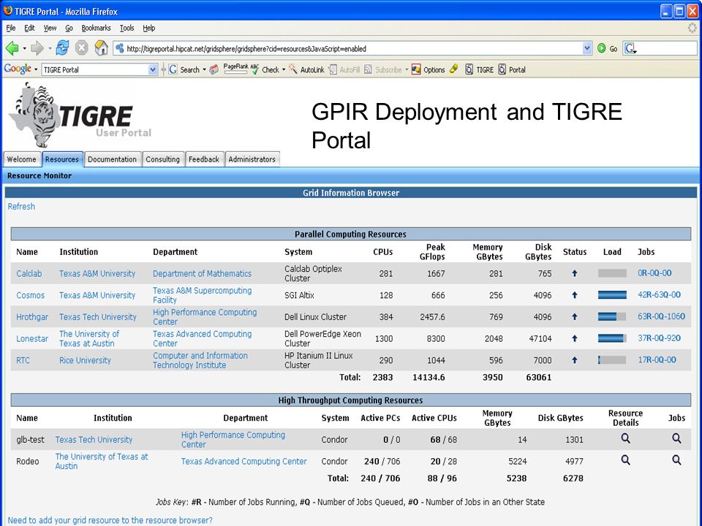
Task: Open the Home page icon
Action: coord(101,48)
